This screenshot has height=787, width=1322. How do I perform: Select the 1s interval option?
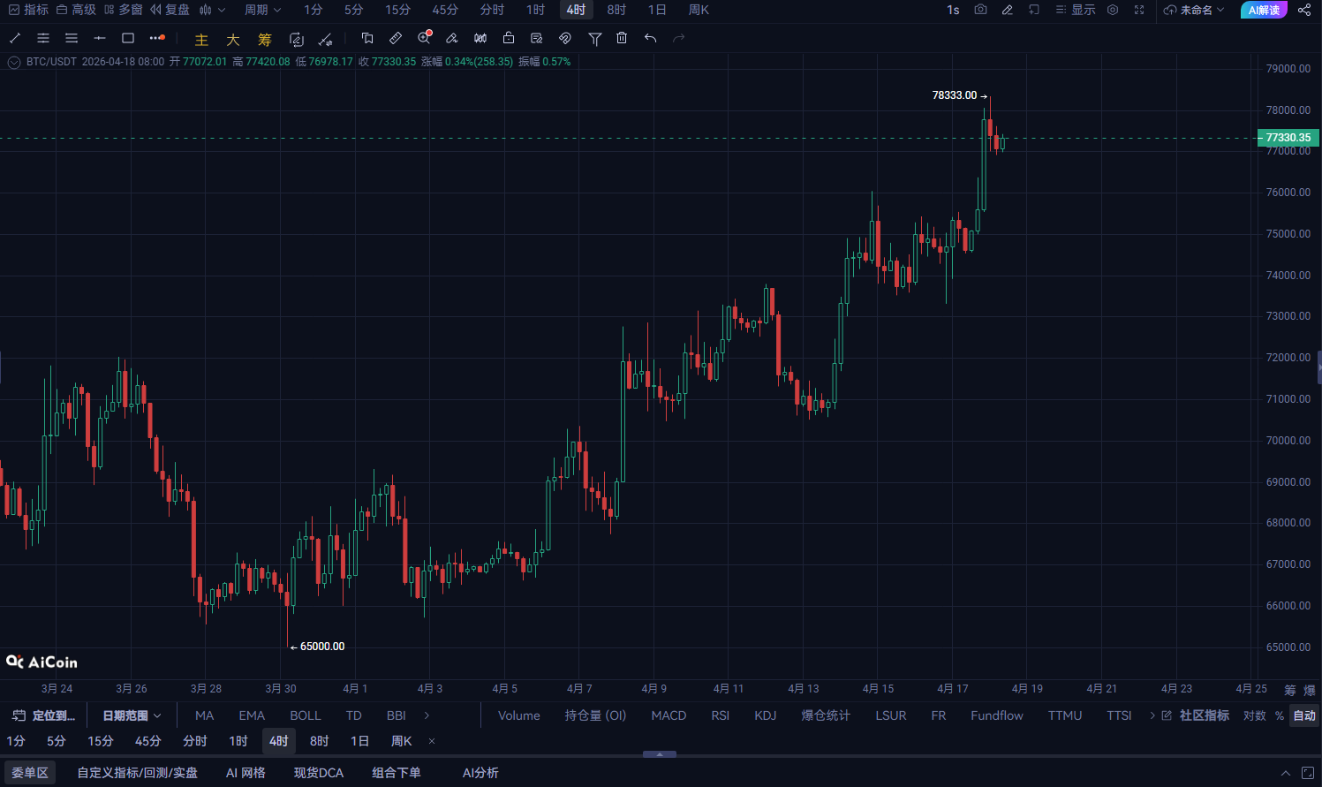[x=953, y=10]
